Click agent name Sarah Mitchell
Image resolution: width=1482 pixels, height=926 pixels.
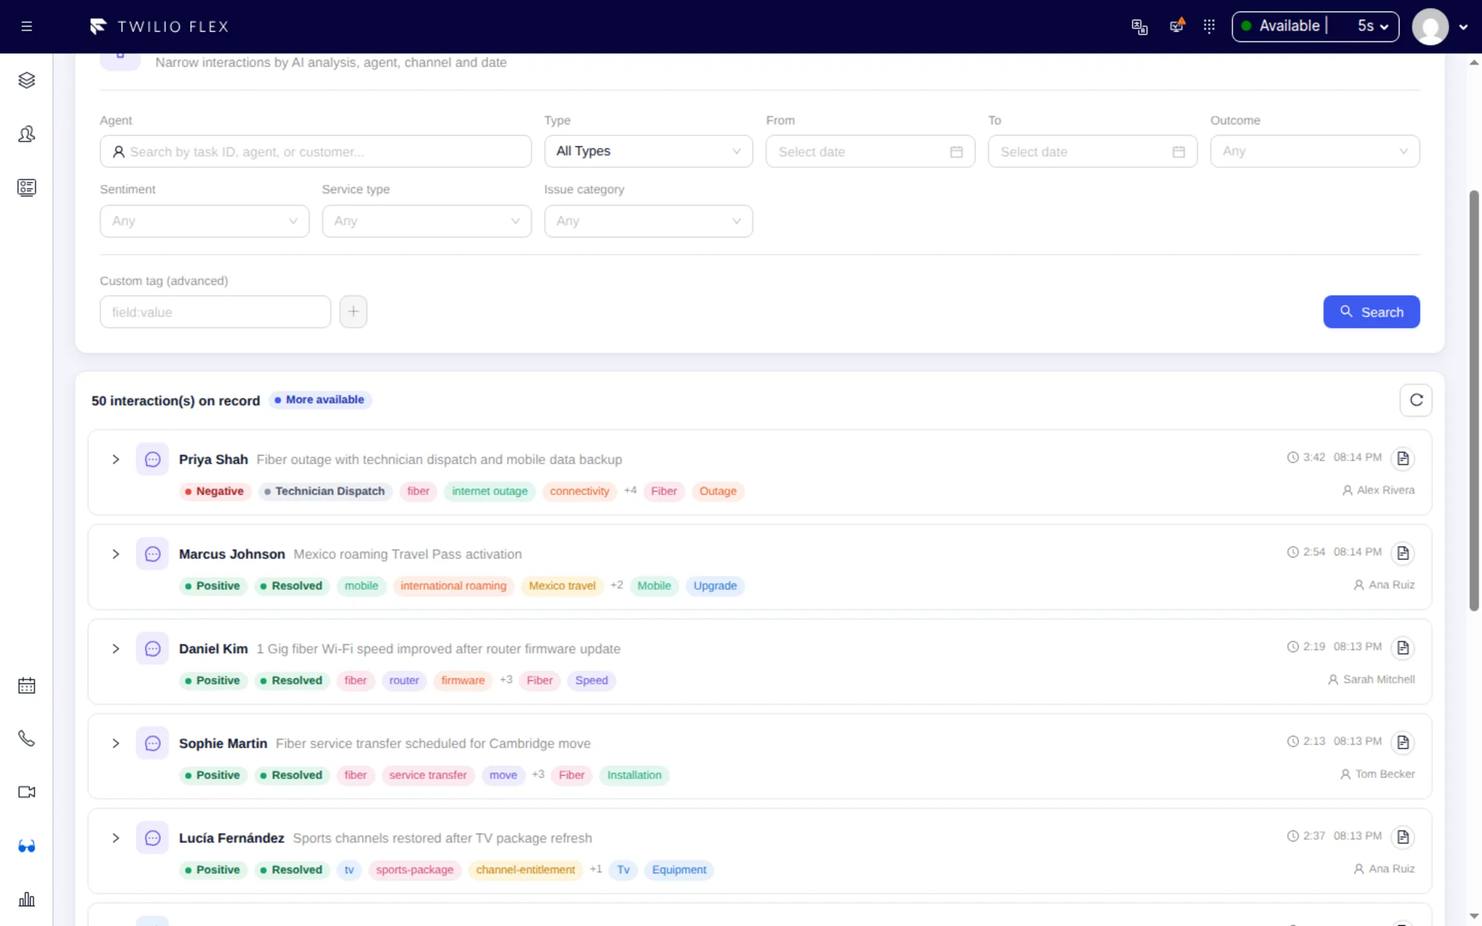tap(1379, 680)
